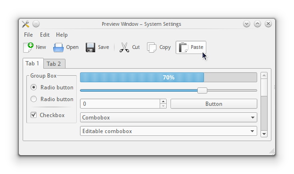Open the Editable combobox arrow

(x=253, y=131)
